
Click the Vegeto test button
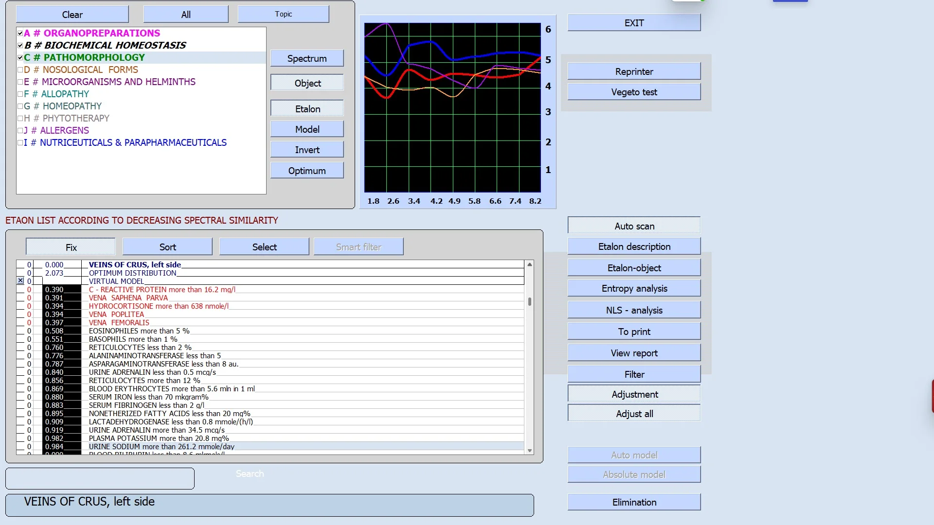click(634, 92)
